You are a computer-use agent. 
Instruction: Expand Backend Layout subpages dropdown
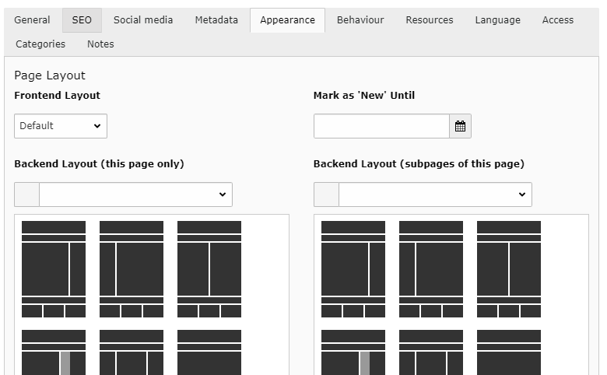pyautogui.click(x=436, y=195)
